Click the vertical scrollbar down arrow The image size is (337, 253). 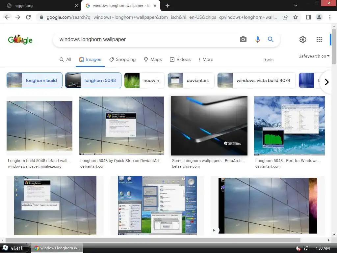click(x=334, y=235)
